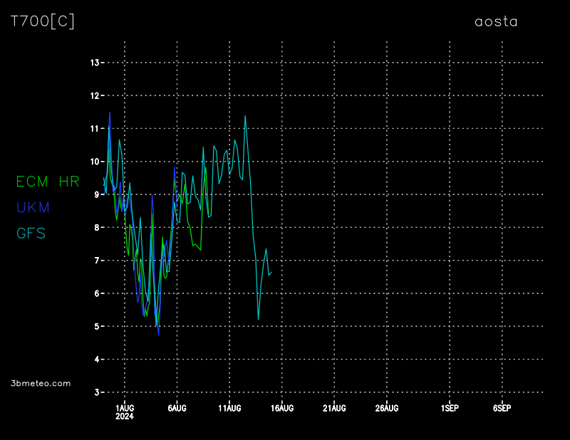Click the GFS legend entry
Screen dimensions: 570x440
pyautogui.click(x=31, y=233)
